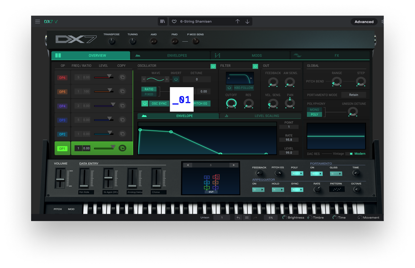Open Pan Rate assignment under slider
This screenshot has height=268, width=415.
pyautogui.click(x=86, y=192)
